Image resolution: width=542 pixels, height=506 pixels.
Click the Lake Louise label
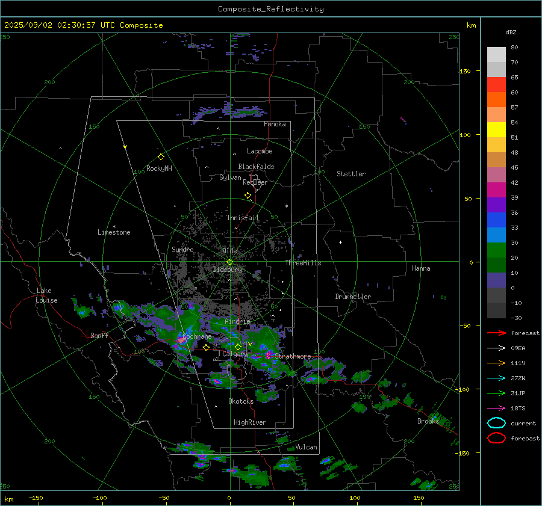47,295
